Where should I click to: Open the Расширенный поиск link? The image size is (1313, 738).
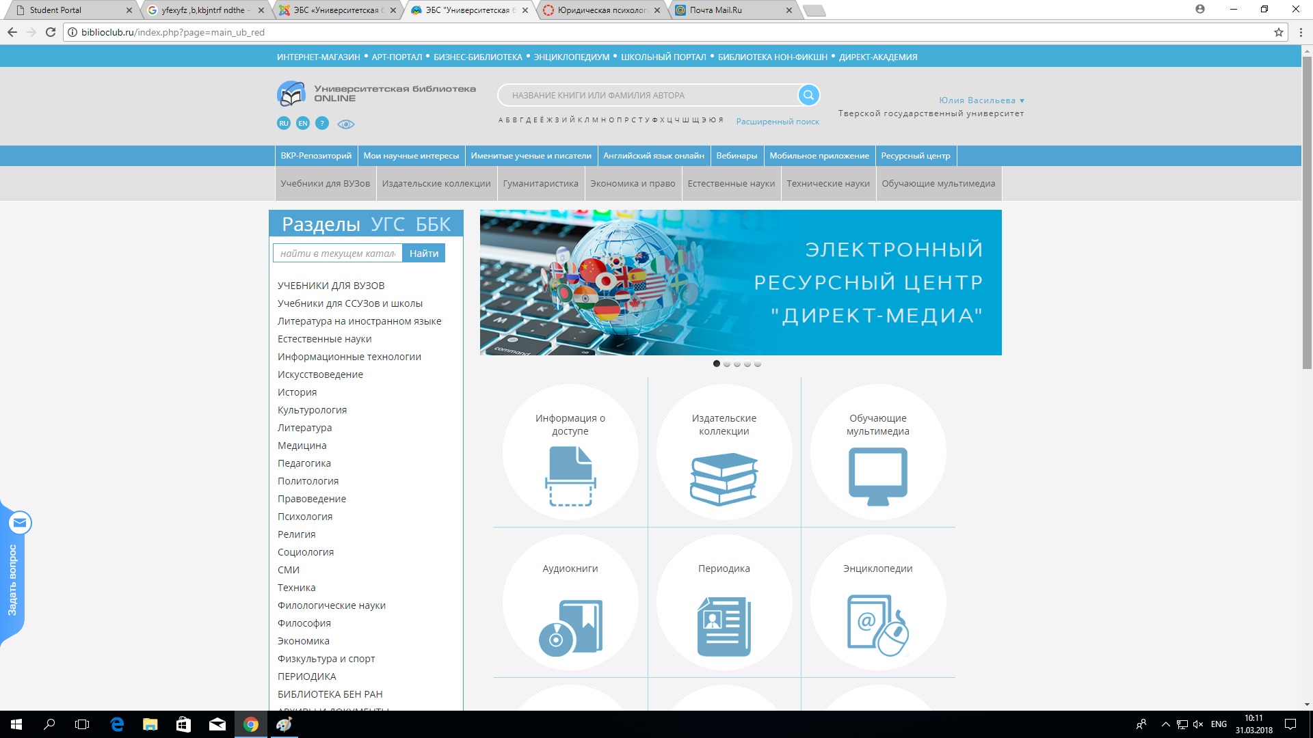(778, 122)
